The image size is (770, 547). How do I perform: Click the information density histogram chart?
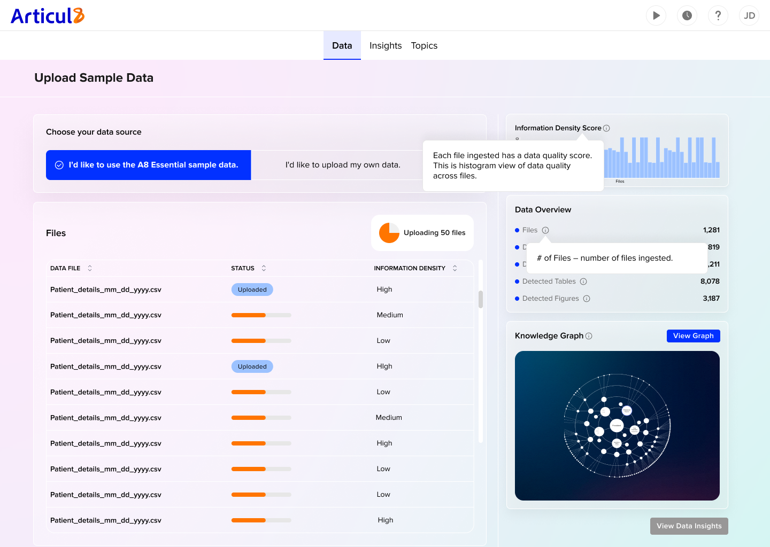tap(662, 158)
